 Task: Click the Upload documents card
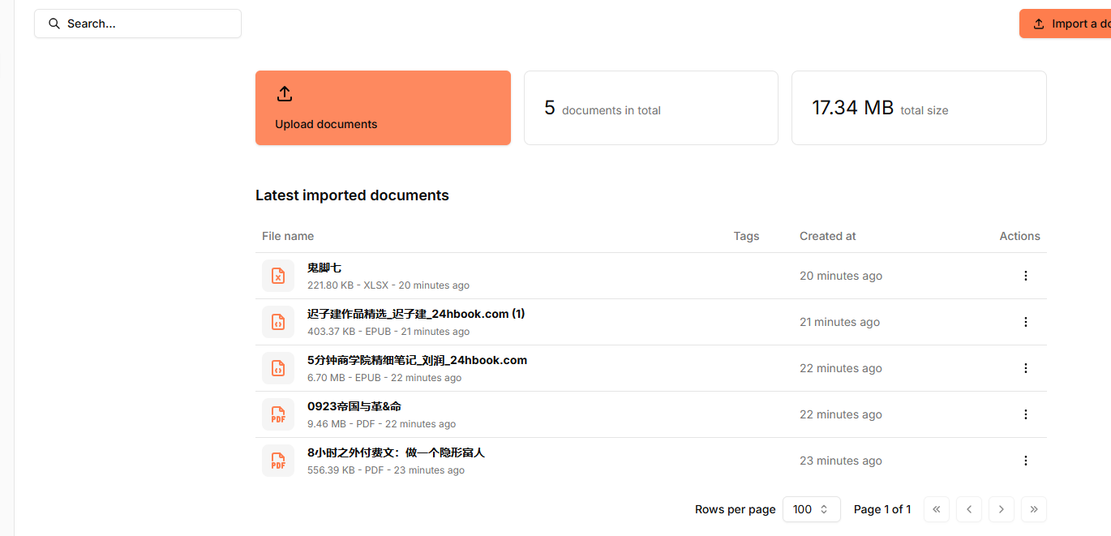[x=383, y=108]
